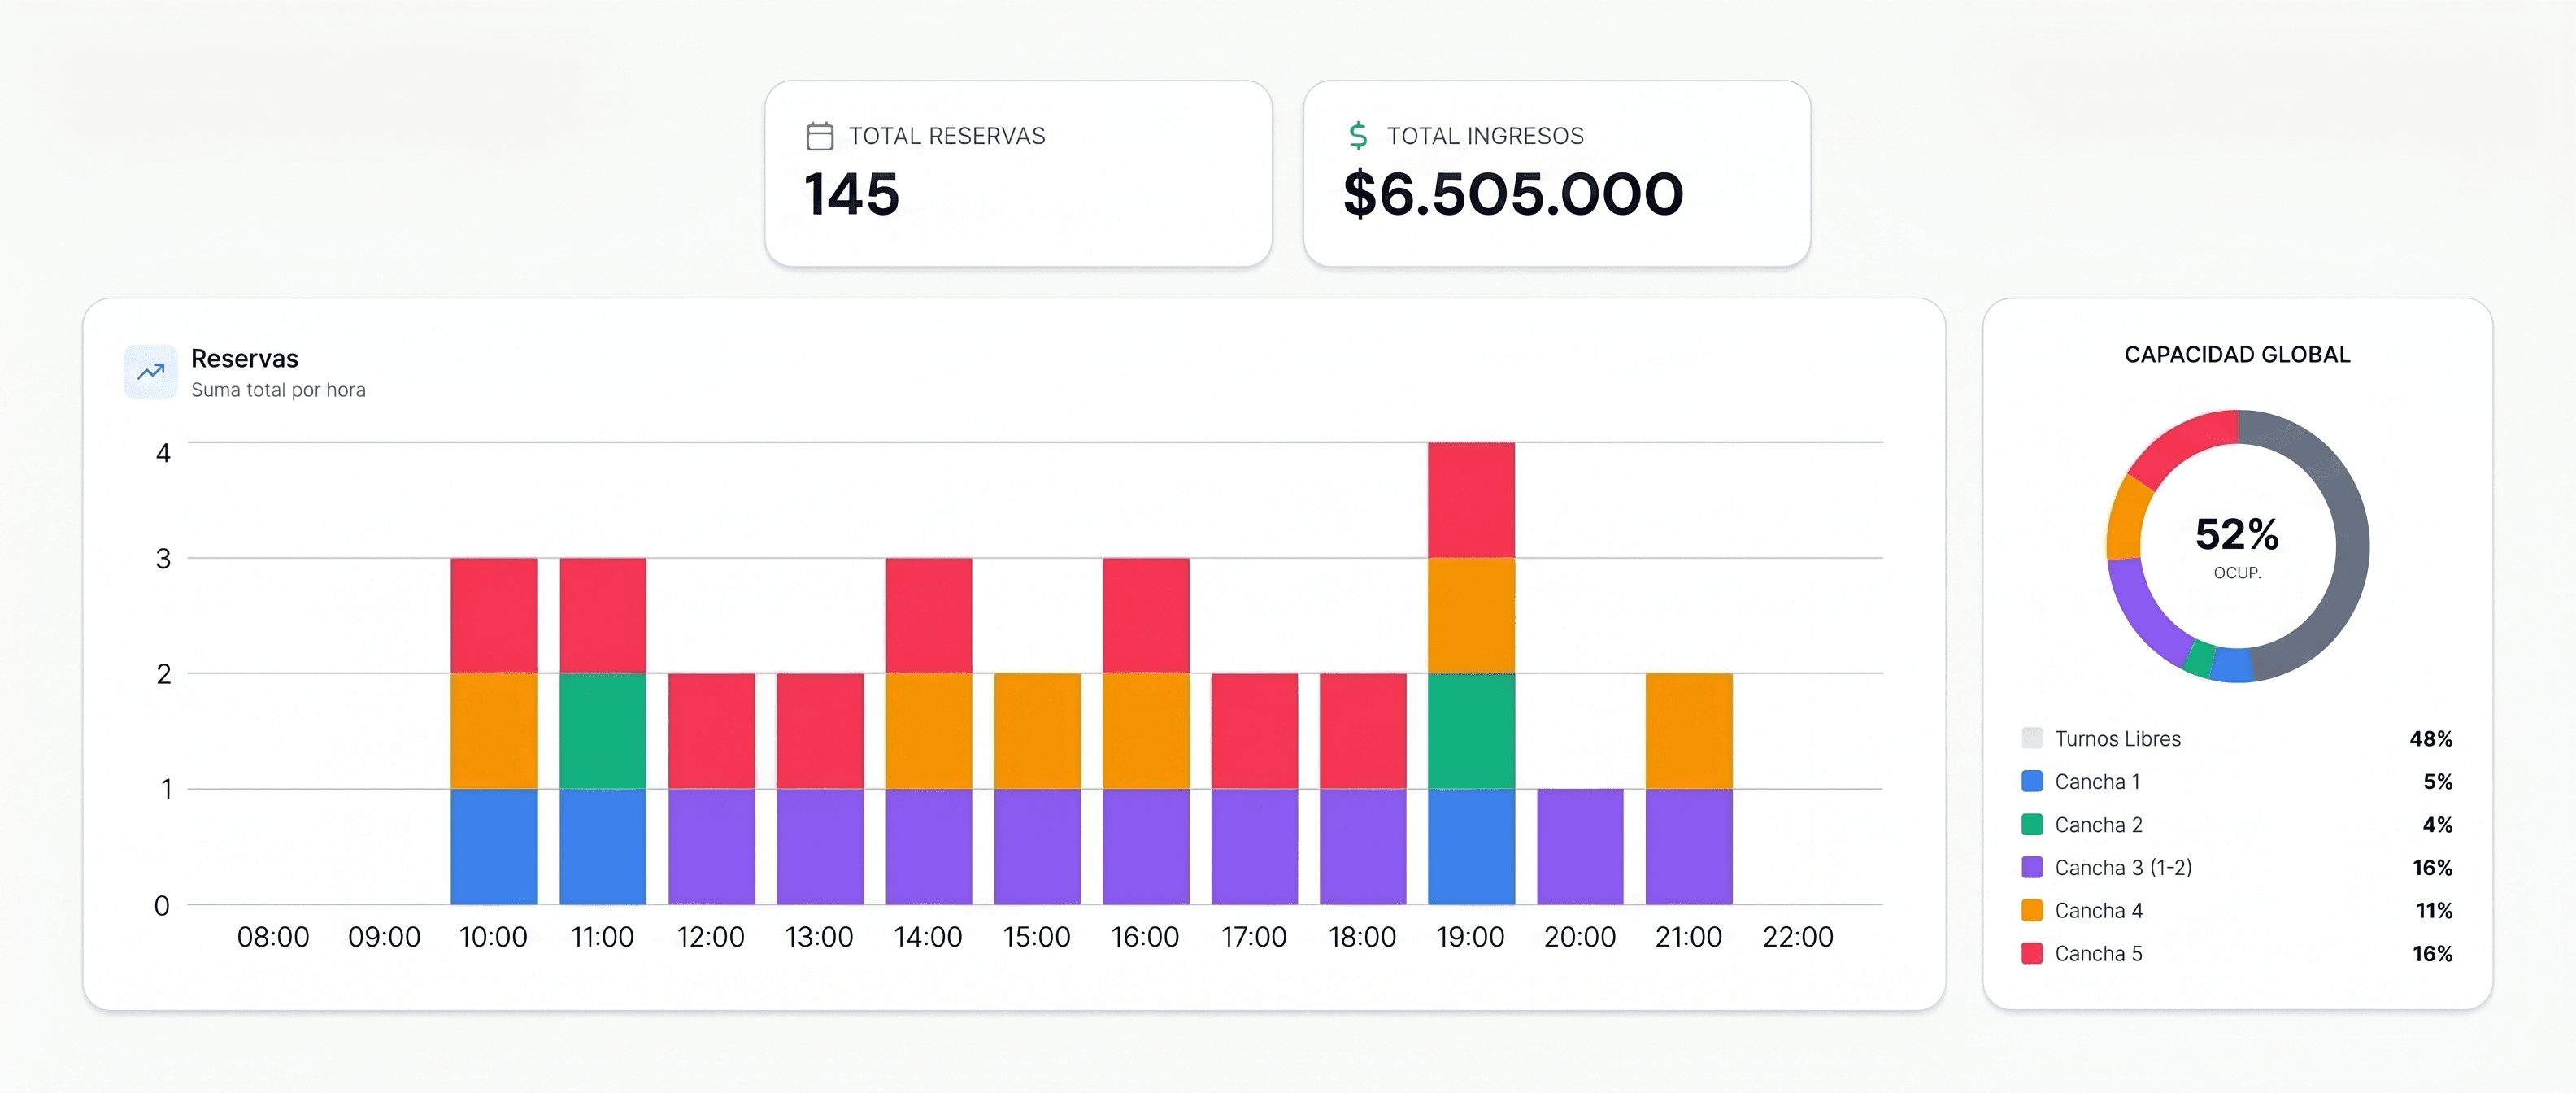Select the Cancha 2 green legend swatch
This screenshot has height=1093, width=2576.
[x=2032, y=824]
